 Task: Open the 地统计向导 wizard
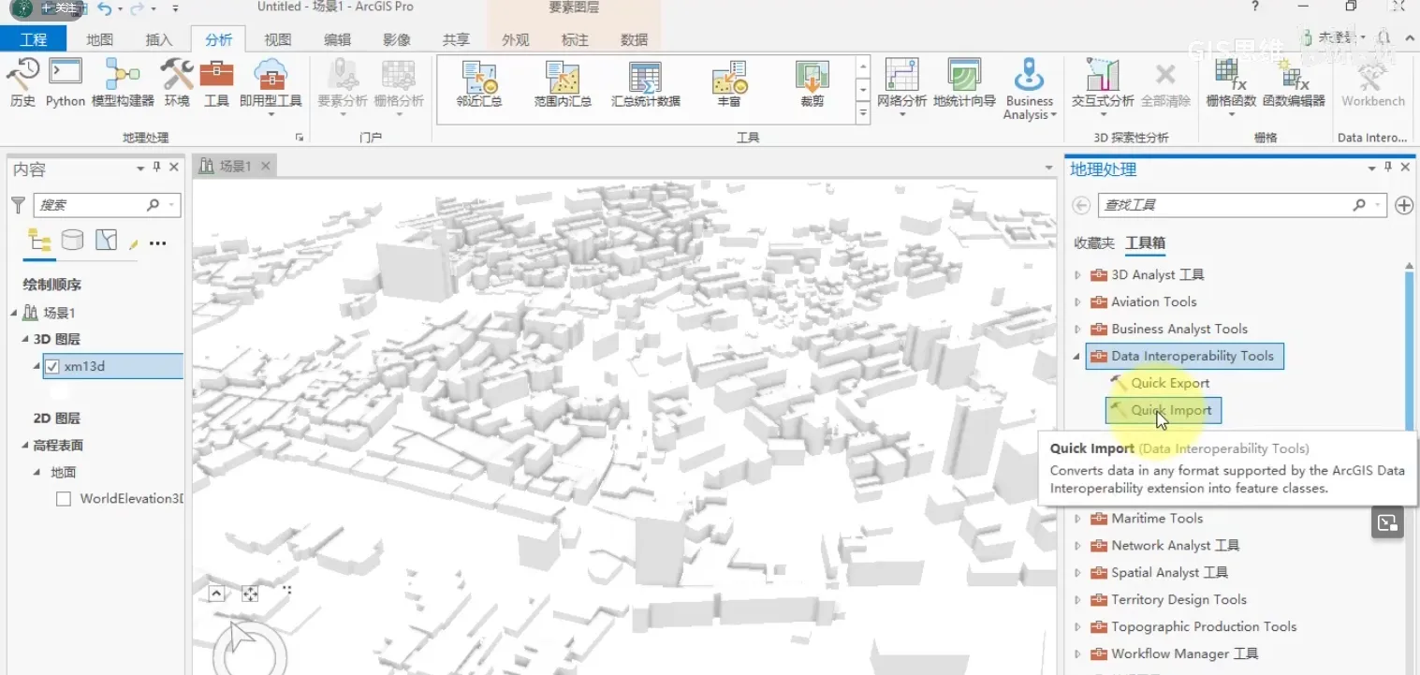coord(964,84)
